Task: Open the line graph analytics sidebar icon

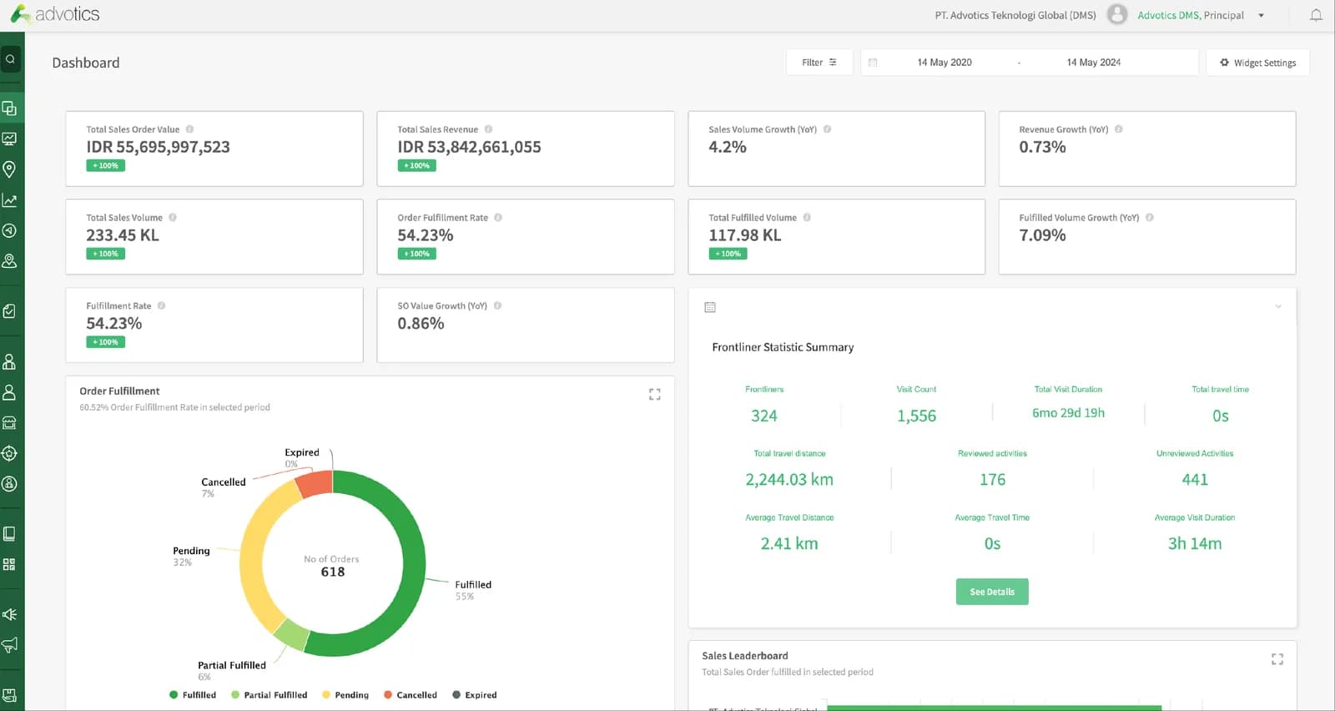Action: pyautogui.click(x=9, y=200)
